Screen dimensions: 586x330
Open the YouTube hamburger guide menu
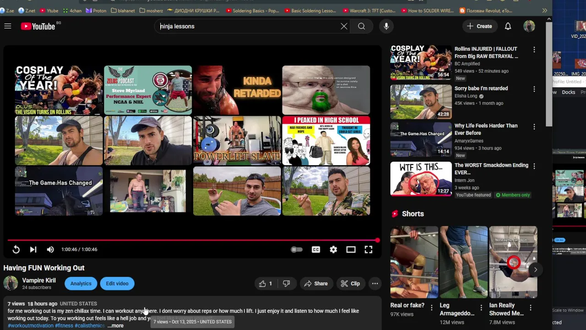(x=8, y=26)
